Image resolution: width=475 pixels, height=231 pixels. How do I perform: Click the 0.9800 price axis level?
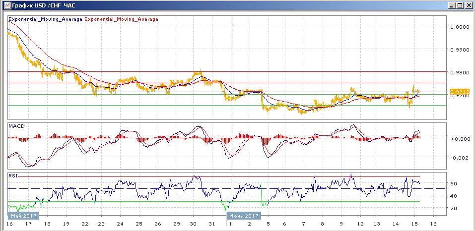(460, 73)
